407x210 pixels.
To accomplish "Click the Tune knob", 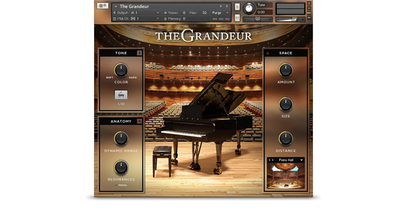I will 249,9.
